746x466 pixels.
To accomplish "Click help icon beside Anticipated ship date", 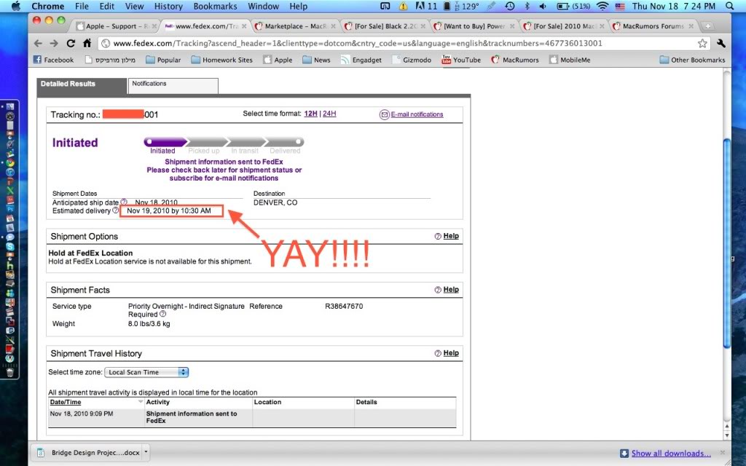I will (124, 202).
